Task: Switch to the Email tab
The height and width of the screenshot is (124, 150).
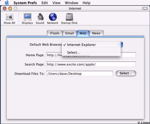Action: click(70, 33)
